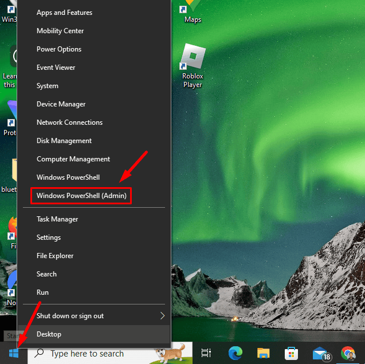Focus the Type here to search box
The width and height of the screenshot is (365, 364).
110,353
